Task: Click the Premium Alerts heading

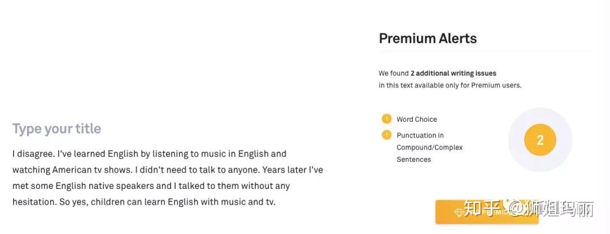Action: point(428,38)
